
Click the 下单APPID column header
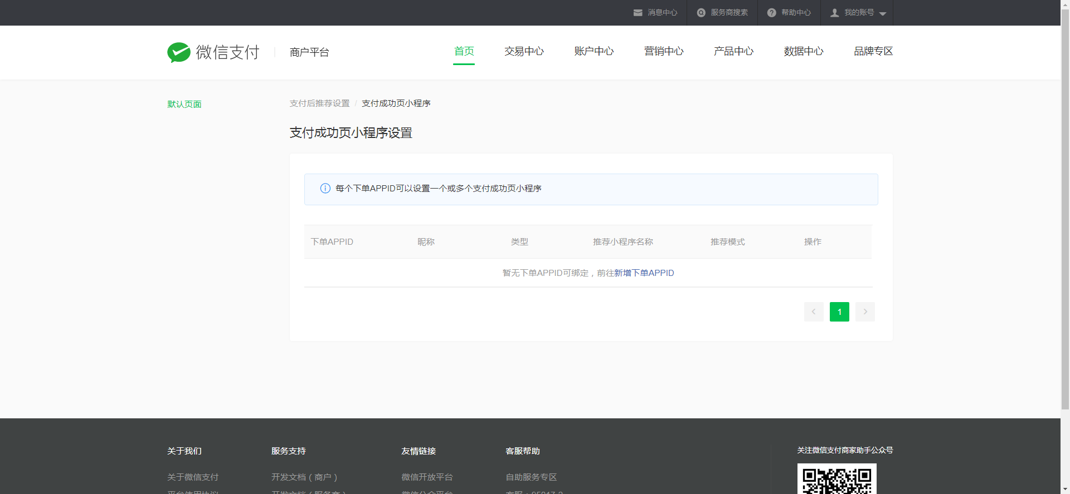point(332,242)
